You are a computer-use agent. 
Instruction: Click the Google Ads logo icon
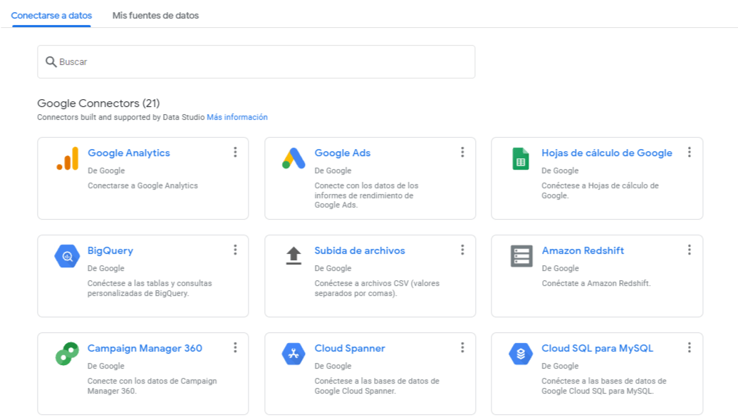click(x=293, y=158)
